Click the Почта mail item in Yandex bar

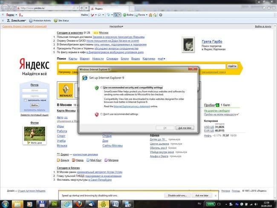140,15
